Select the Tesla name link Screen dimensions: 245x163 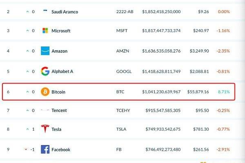pos(56,129)
